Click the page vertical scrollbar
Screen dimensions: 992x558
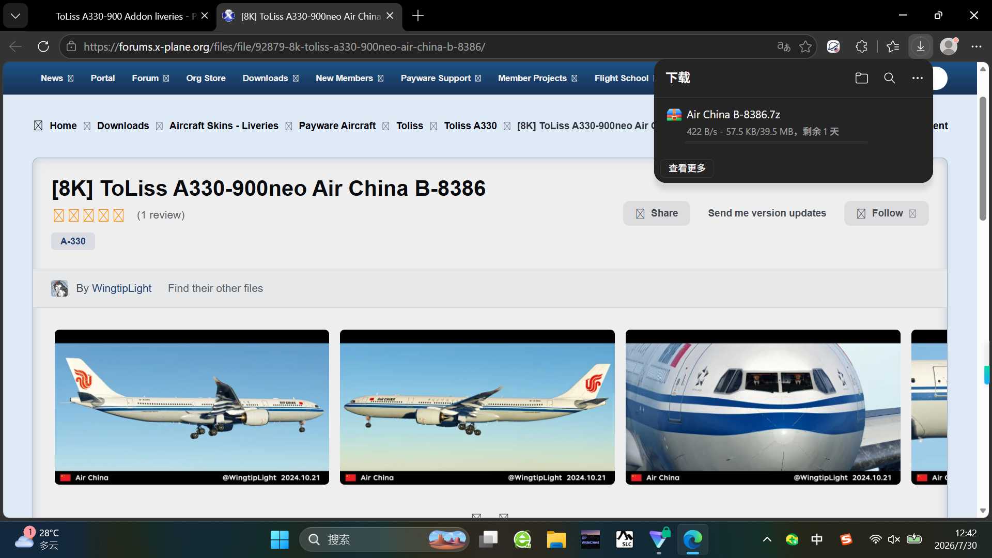983,159
